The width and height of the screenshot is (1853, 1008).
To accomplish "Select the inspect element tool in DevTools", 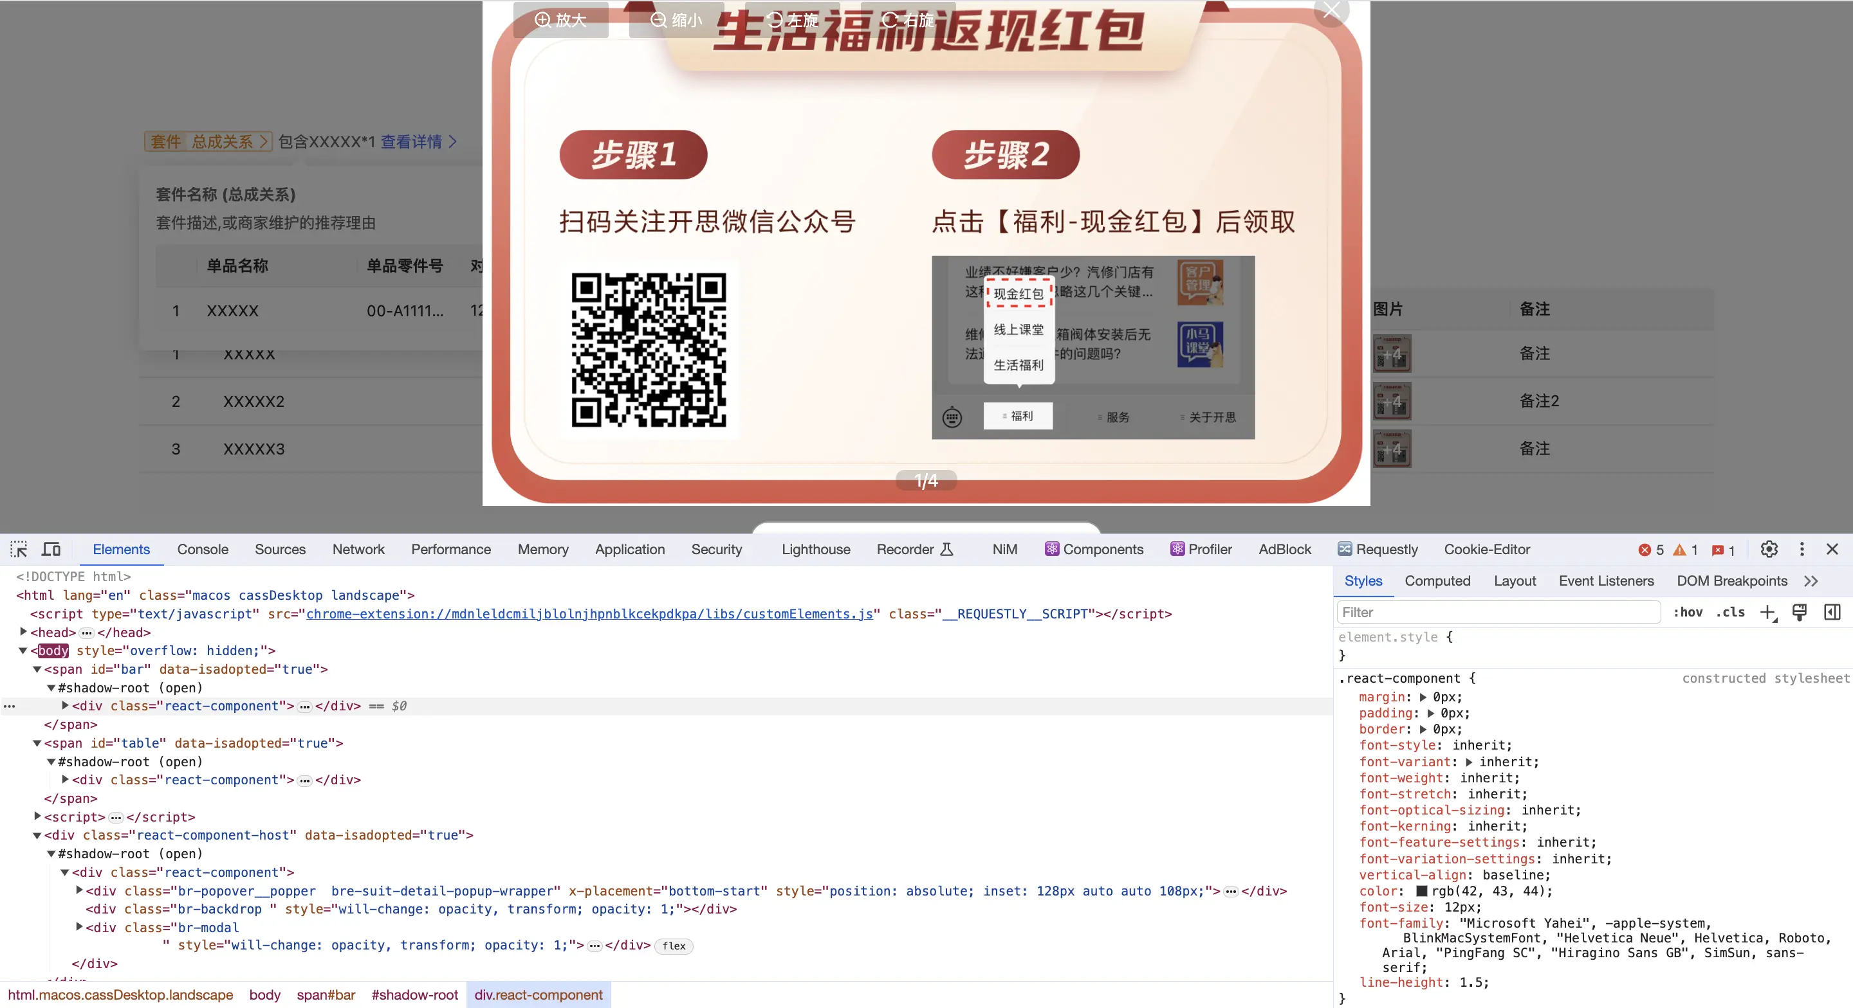I will (19, 548).
